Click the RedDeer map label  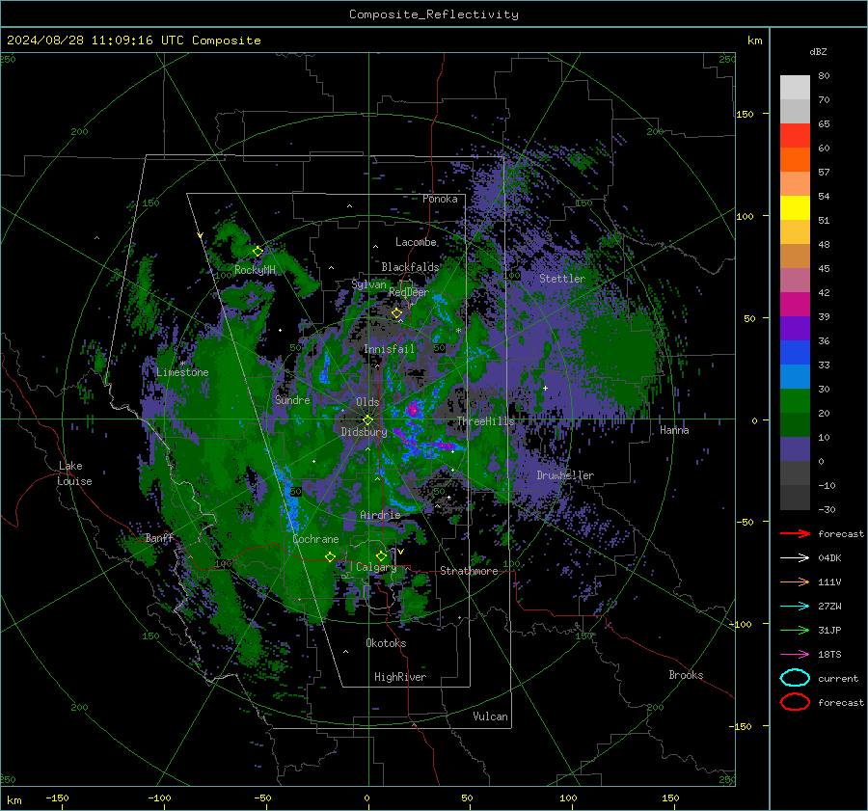pyautogui.click(x=409, y=292)
